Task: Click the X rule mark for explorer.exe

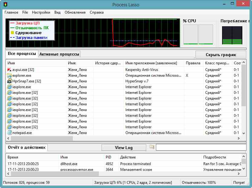Action: (x=187, y=75)
